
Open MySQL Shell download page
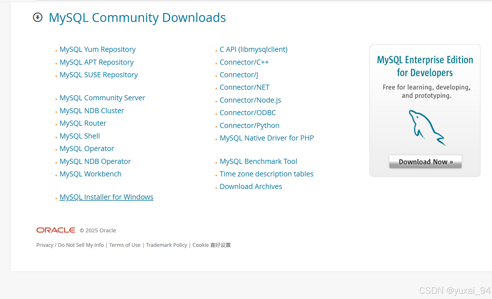coord(80,136)
